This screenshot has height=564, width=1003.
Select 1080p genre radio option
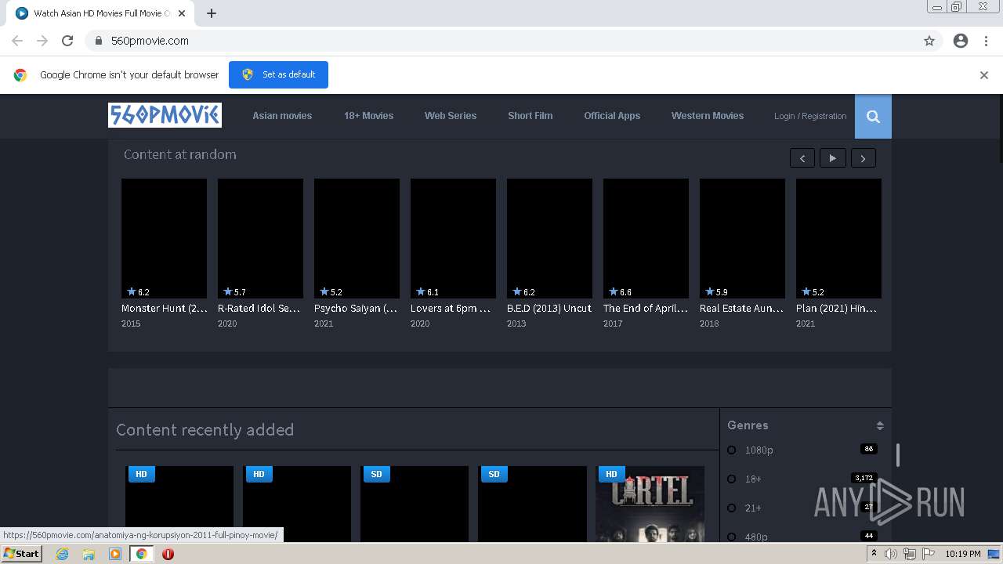pyautogui.click(x=732, y=450)
